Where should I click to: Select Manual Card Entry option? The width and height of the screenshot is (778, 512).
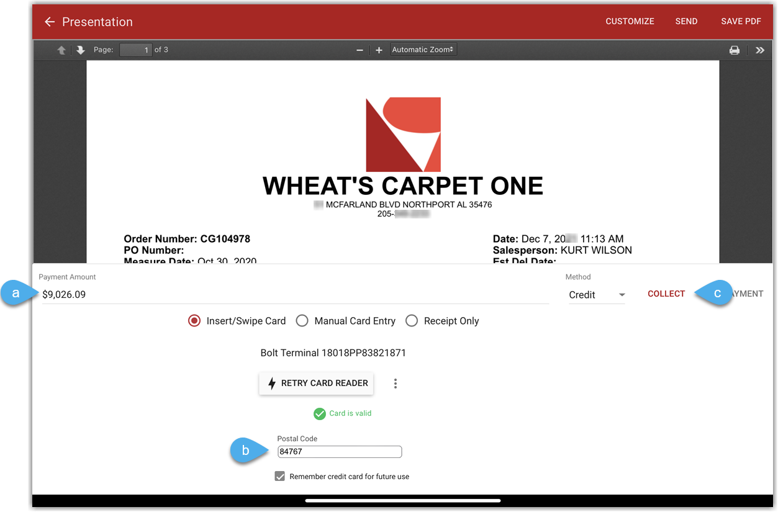point(346,321)
